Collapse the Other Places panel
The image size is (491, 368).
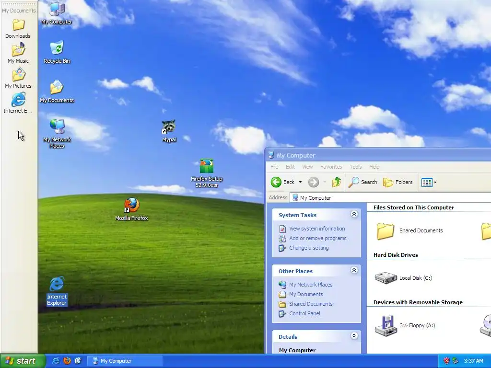coord(354,270)
